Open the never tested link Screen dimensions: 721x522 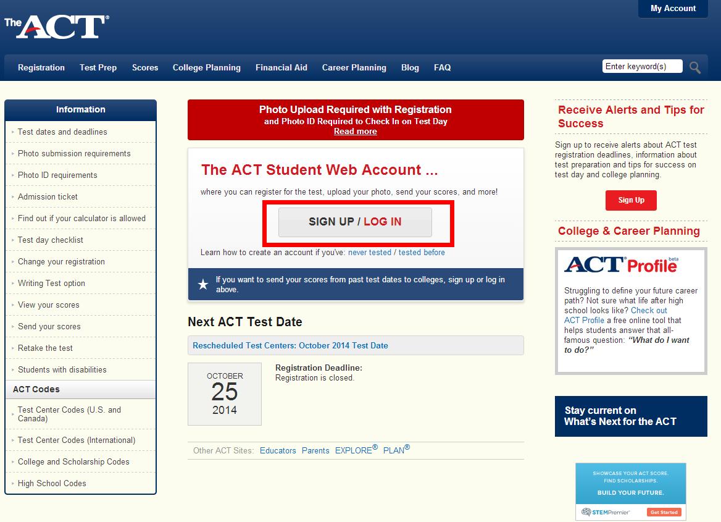click(370, 253)
